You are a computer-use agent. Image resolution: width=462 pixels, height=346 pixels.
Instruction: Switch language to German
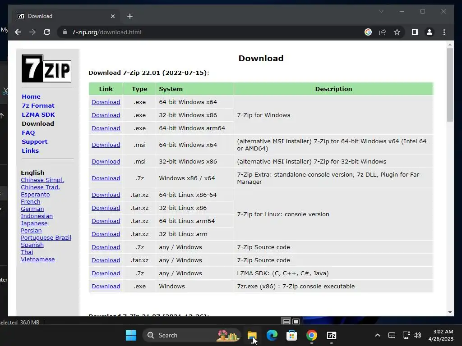coord(32,209)
